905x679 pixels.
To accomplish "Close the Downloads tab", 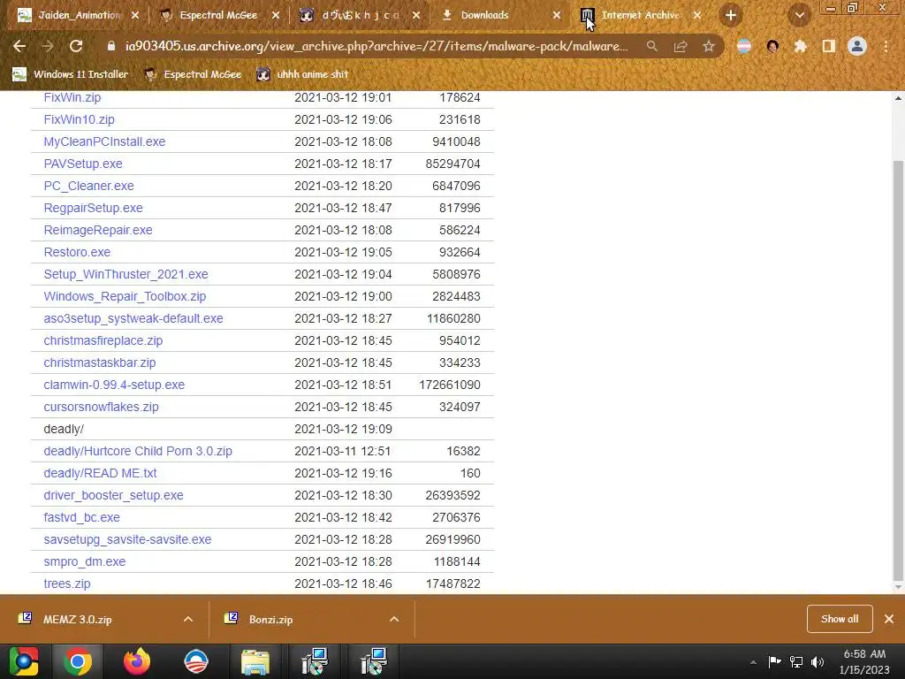I will (557, 15).
